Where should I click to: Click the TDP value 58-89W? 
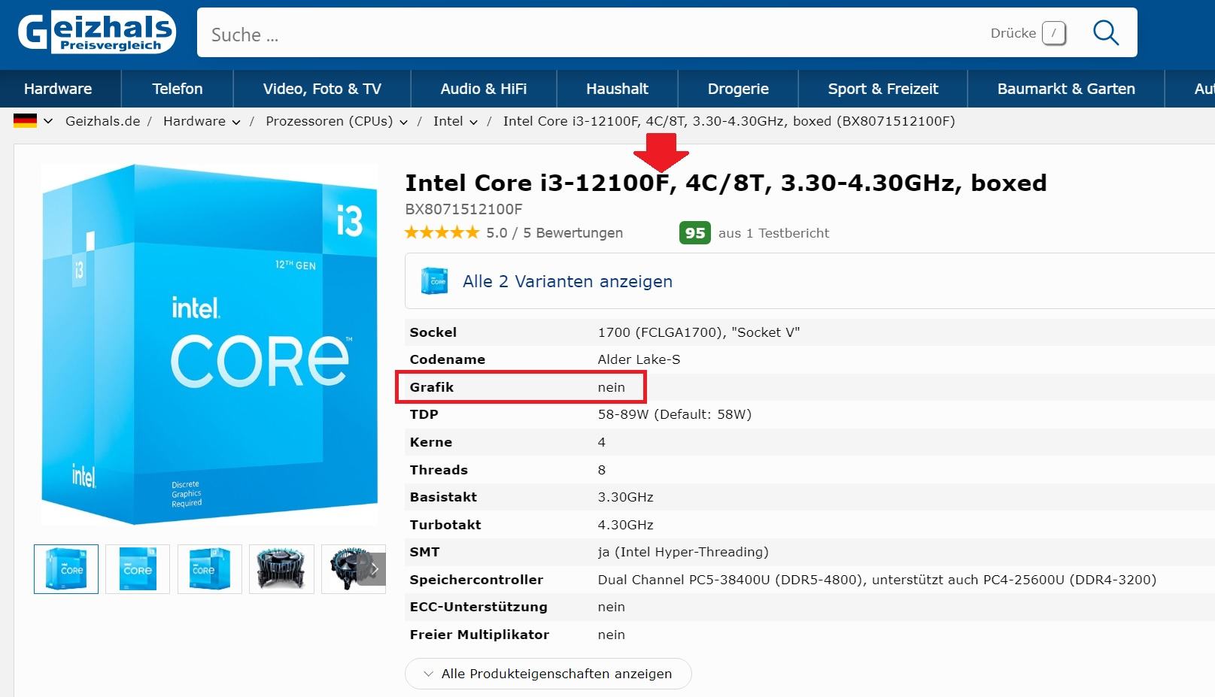point(675,414)
